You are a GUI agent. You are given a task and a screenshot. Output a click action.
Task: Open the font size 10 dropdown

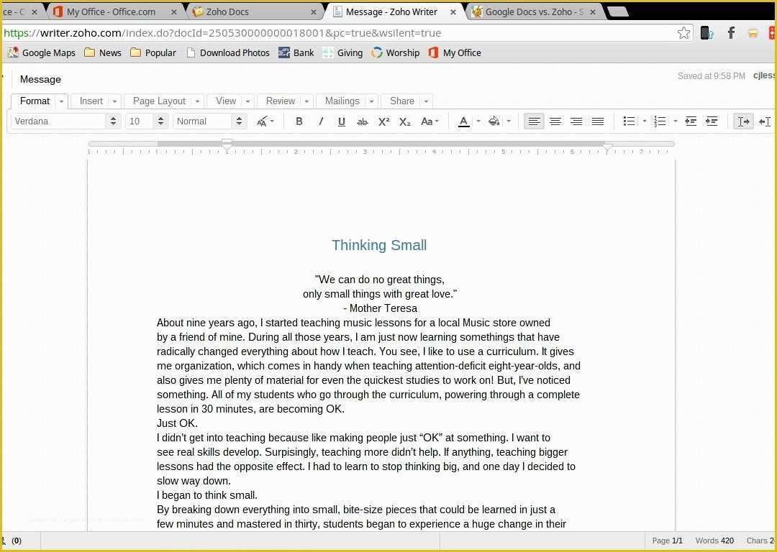[x=147, y=121]
